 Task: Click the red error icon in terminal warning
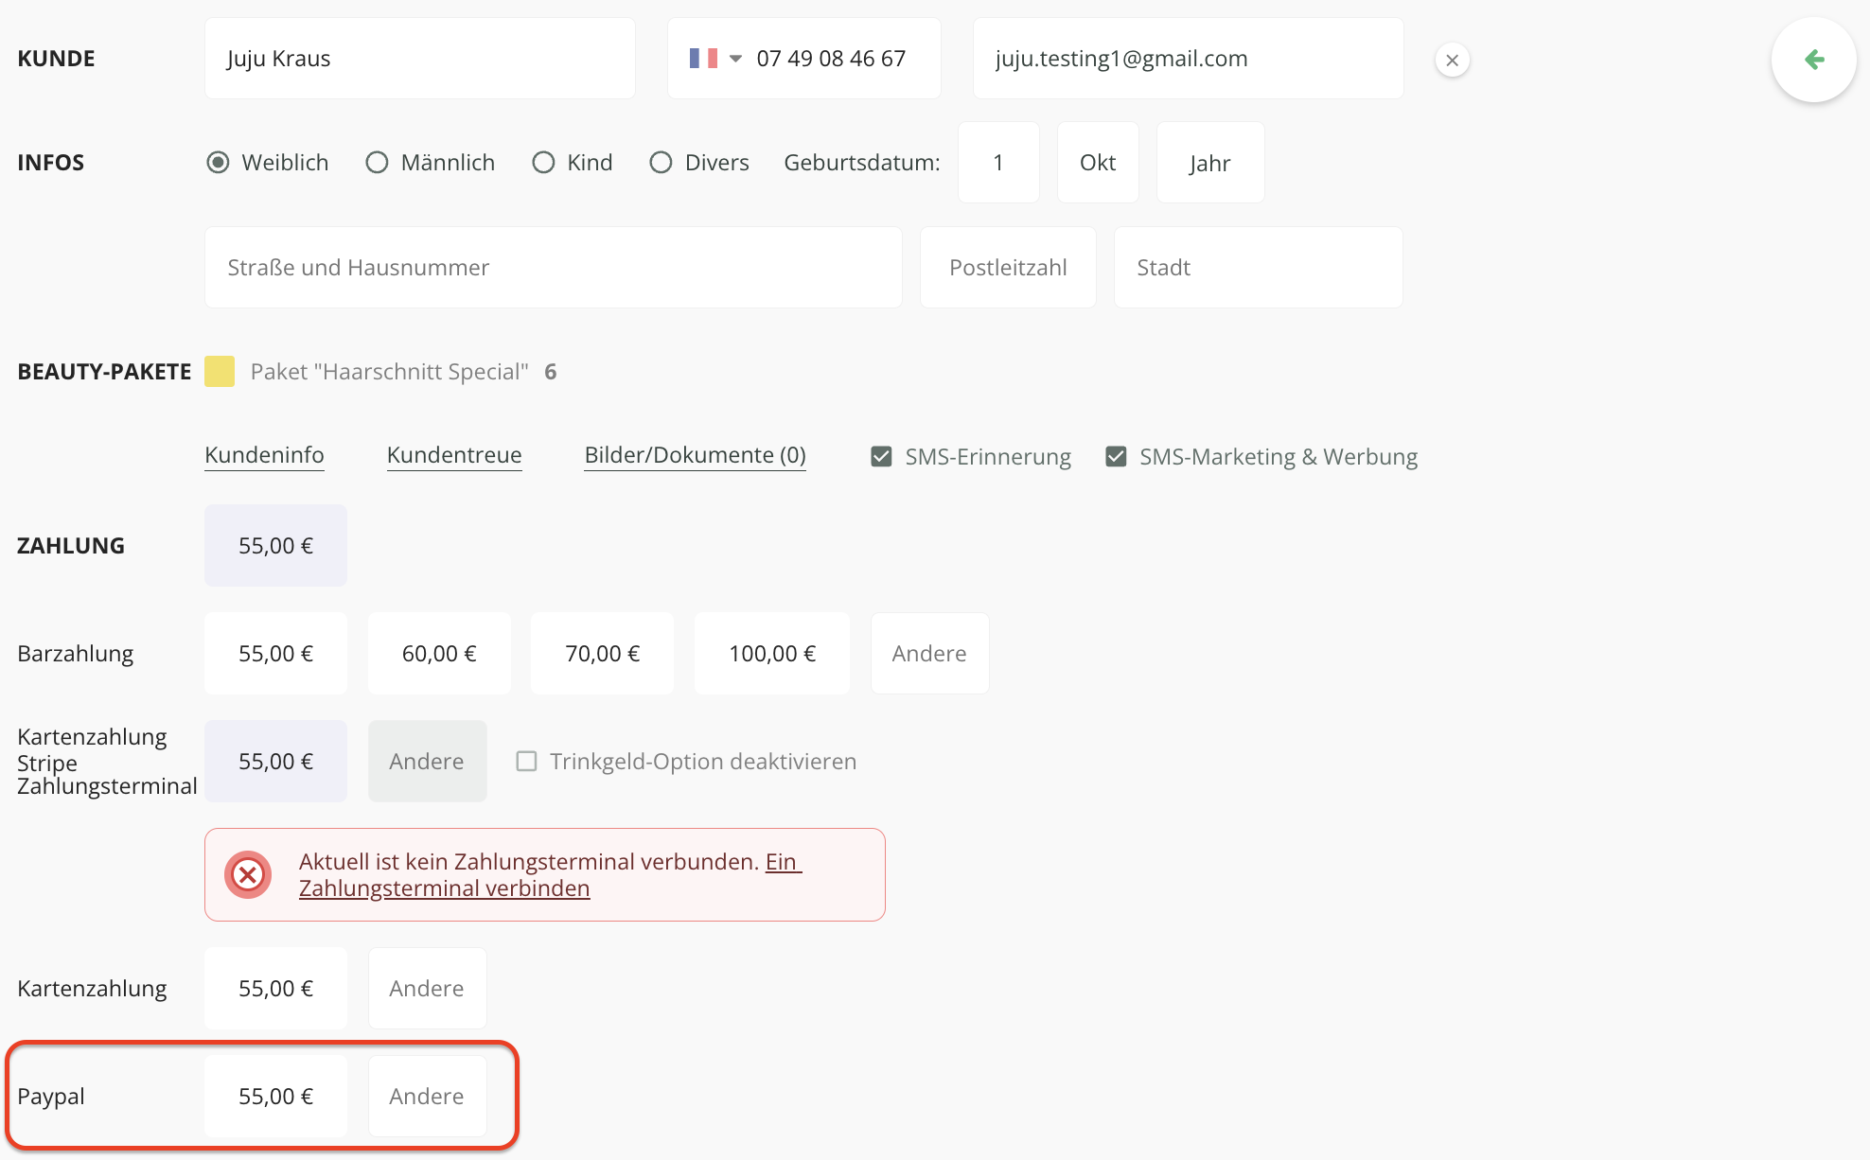(x=248, y=874)
